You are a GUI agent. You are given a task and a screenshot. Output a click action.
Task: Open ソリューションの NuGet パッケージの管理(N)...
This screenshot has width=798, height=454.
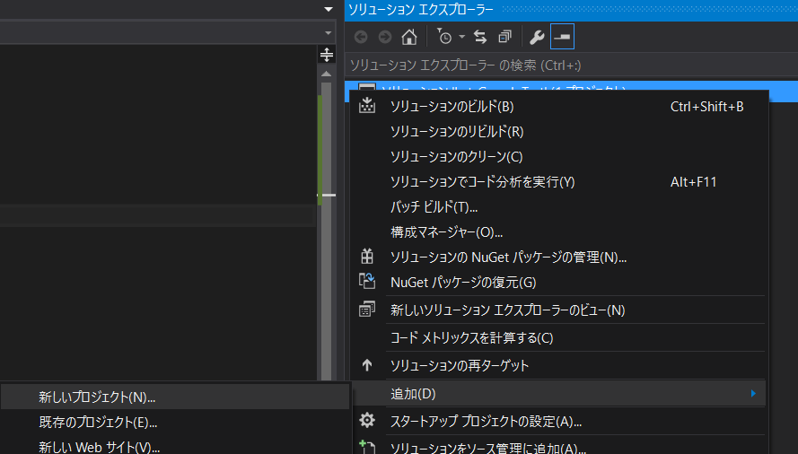(558, 257)
